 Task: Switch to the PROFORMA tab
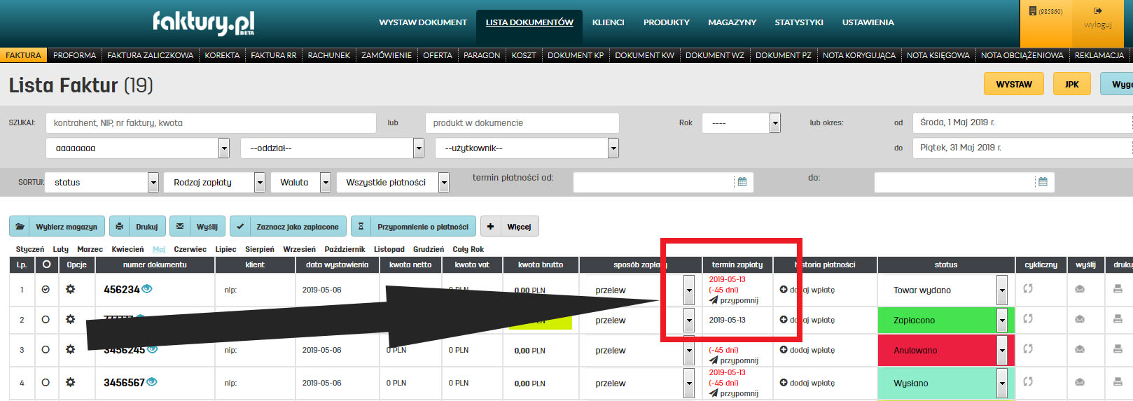click(x=75, y=55)
